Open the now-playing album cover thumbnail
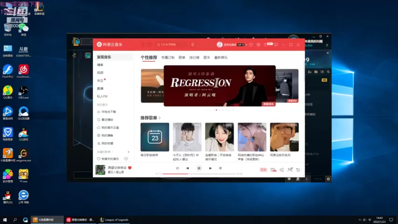The image size is (398, 224). [100, 170]
